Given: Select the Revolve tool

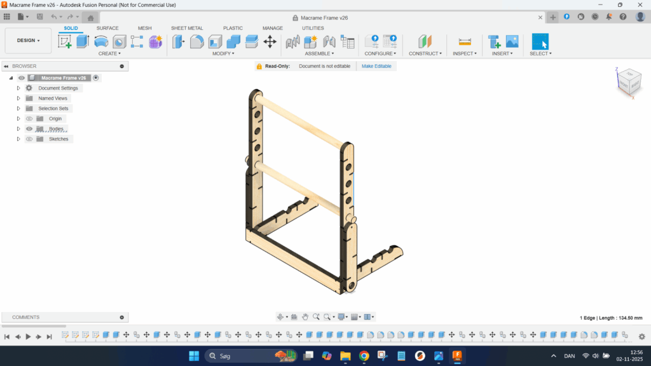Looking at the screenshot, I should click(x=101, y=42).
